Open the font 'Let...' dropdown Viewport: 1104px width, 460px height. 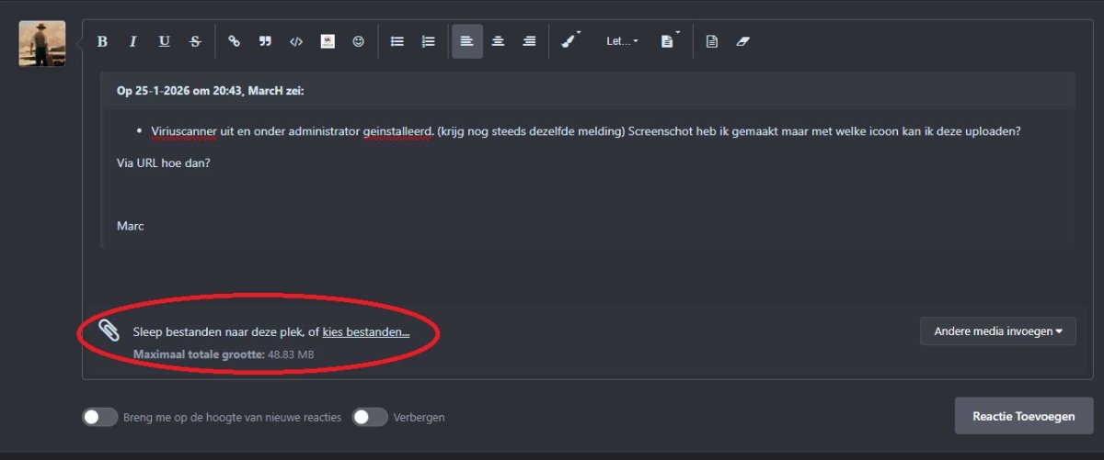[x=622, y=41]
